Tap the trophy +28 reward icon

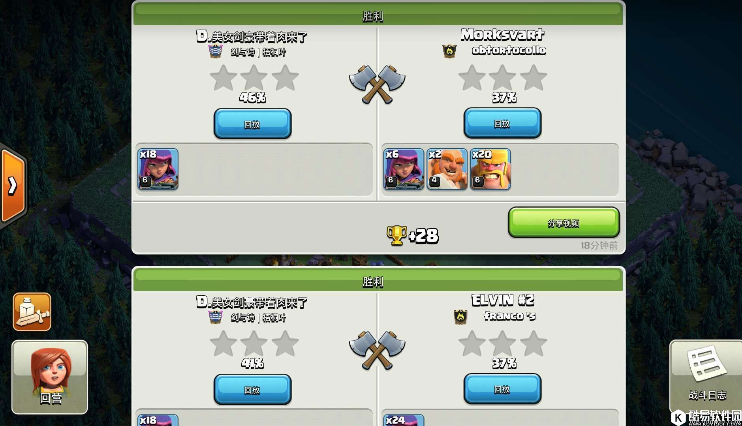coord(397,236)
